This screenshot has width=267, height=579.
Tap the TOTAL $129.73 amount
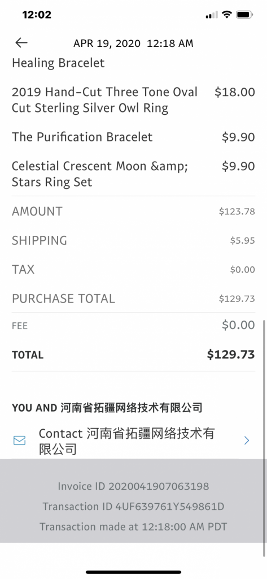click(230, 355)
